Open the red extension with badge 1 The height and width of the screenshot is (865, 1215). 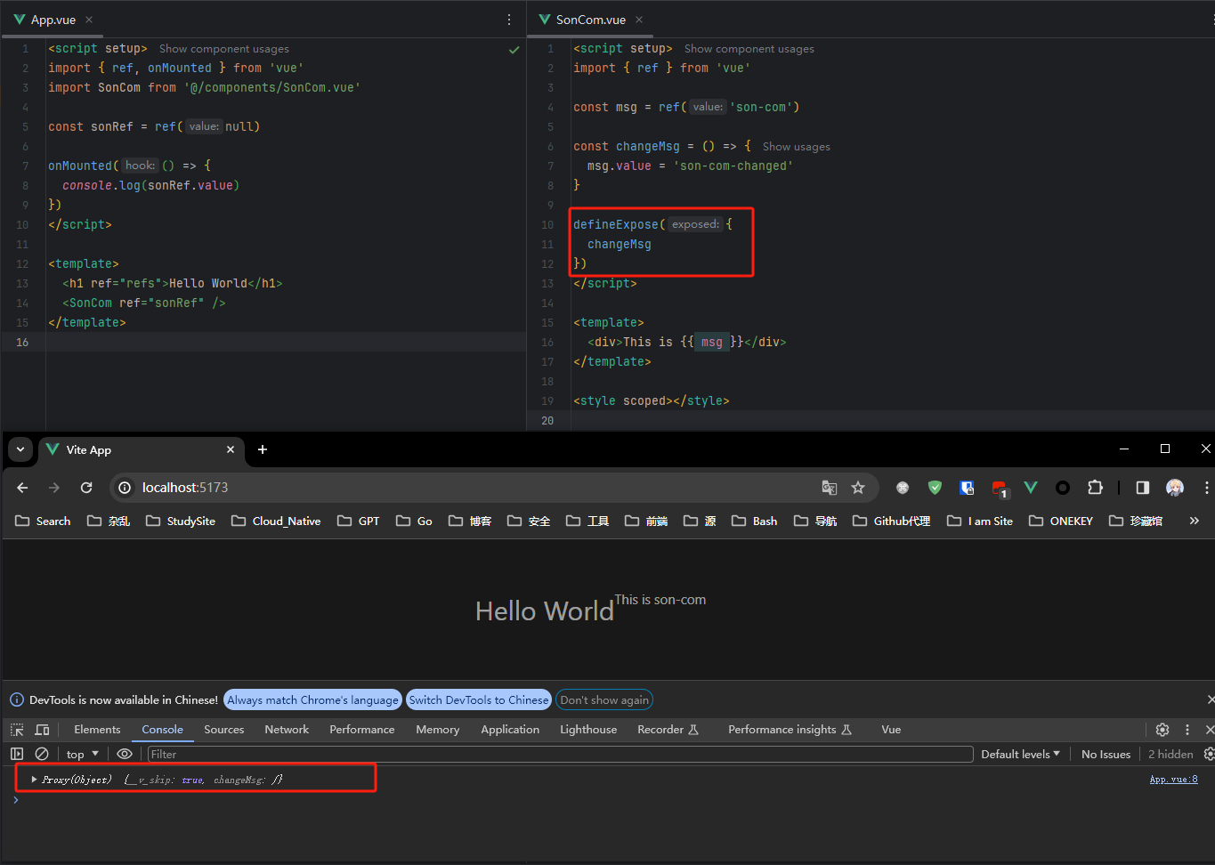coord(1000,489)
